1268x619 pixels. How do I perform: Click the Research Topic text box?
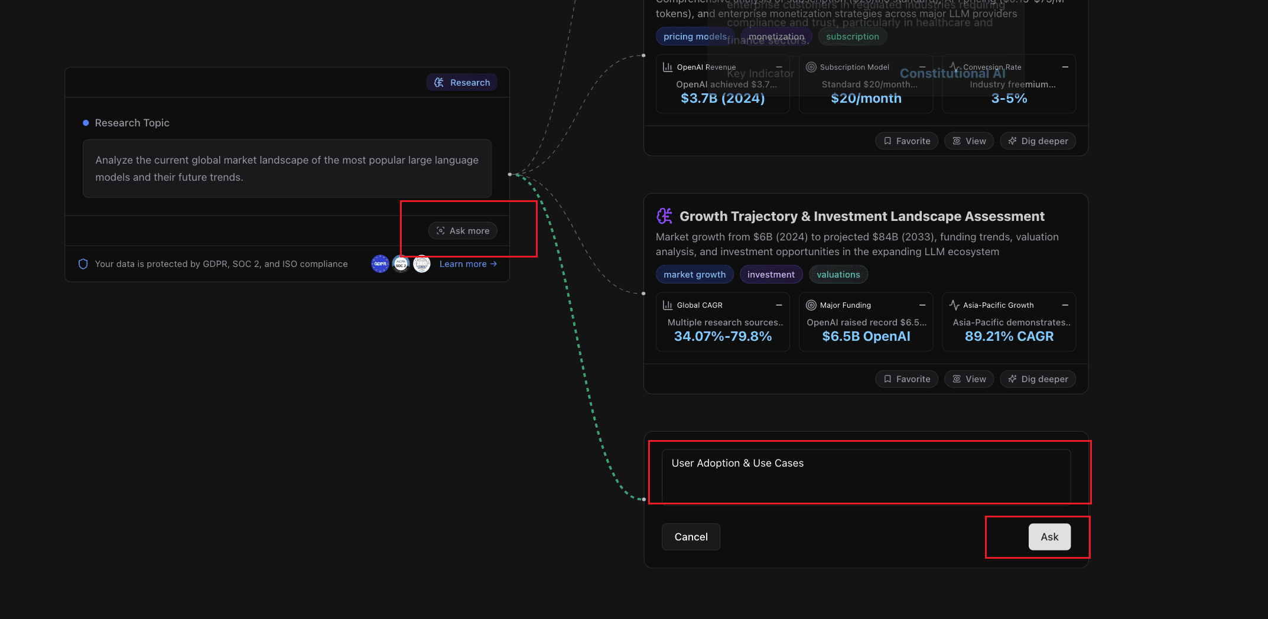click(x=287, y=168)
